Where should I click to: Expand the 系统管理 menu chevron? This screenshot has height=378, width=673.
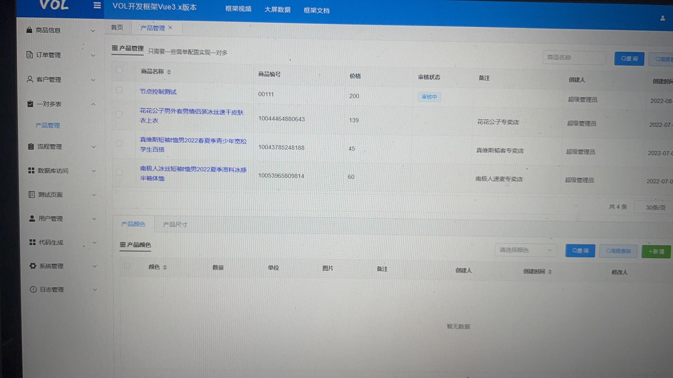95,266
